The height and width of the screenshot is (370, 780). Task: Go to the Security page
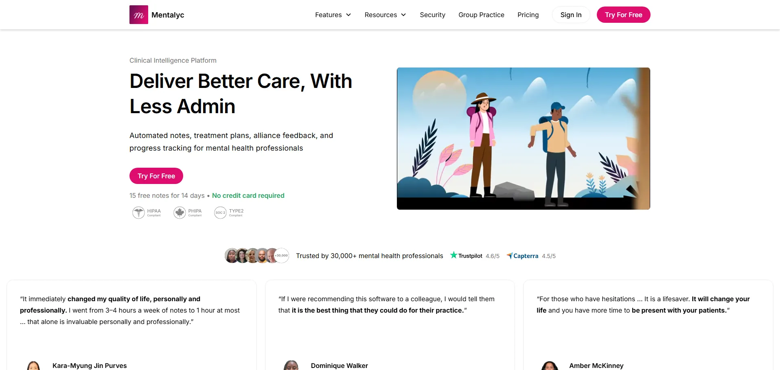(x=432, y=15)
